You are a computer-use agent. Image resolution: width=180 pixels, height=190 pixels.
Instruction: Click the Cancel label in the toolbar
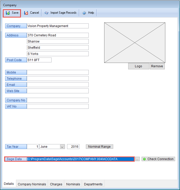click(x=35, y=13)
